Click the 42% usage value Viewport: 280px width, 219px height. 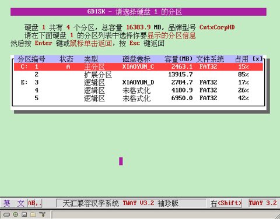[243, 98]
